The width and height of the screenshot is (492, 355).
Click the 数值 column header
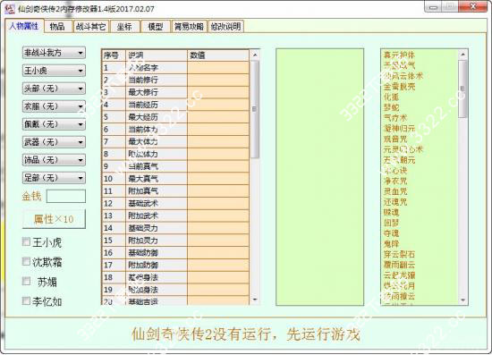coord(218,55)
